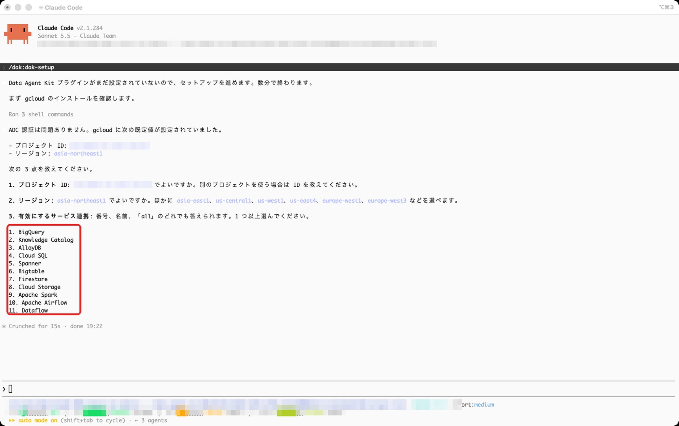Click the 'Sonnet 5.5 · Claude Team' model line
This screenshot has width=679, height=426.
pyautogui.click(x=77, y=36)
